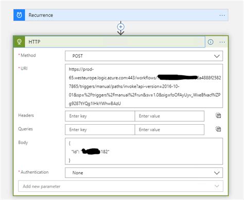
Task: Click the Queries Enter key field
Action: [x=100, y=129]
